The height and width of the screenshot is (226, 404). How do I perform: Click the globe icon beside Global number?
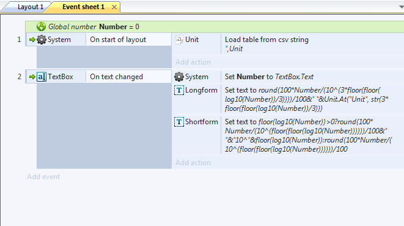pos(41,26)
